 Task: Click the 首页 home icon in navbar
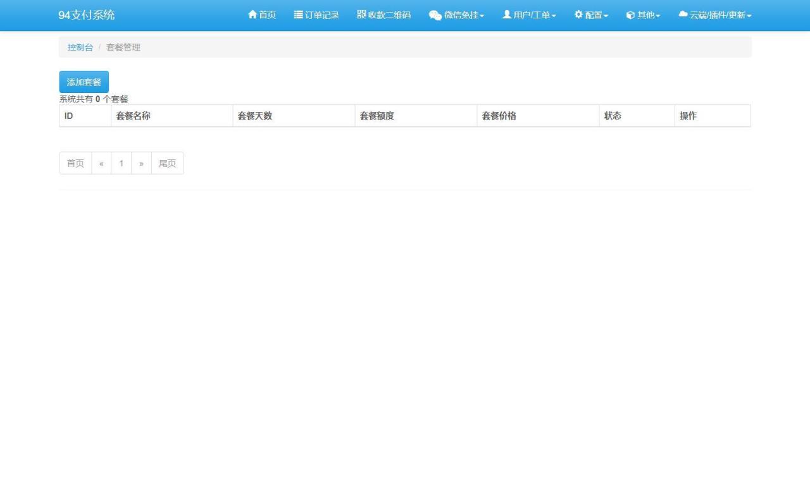coord(252,15)
